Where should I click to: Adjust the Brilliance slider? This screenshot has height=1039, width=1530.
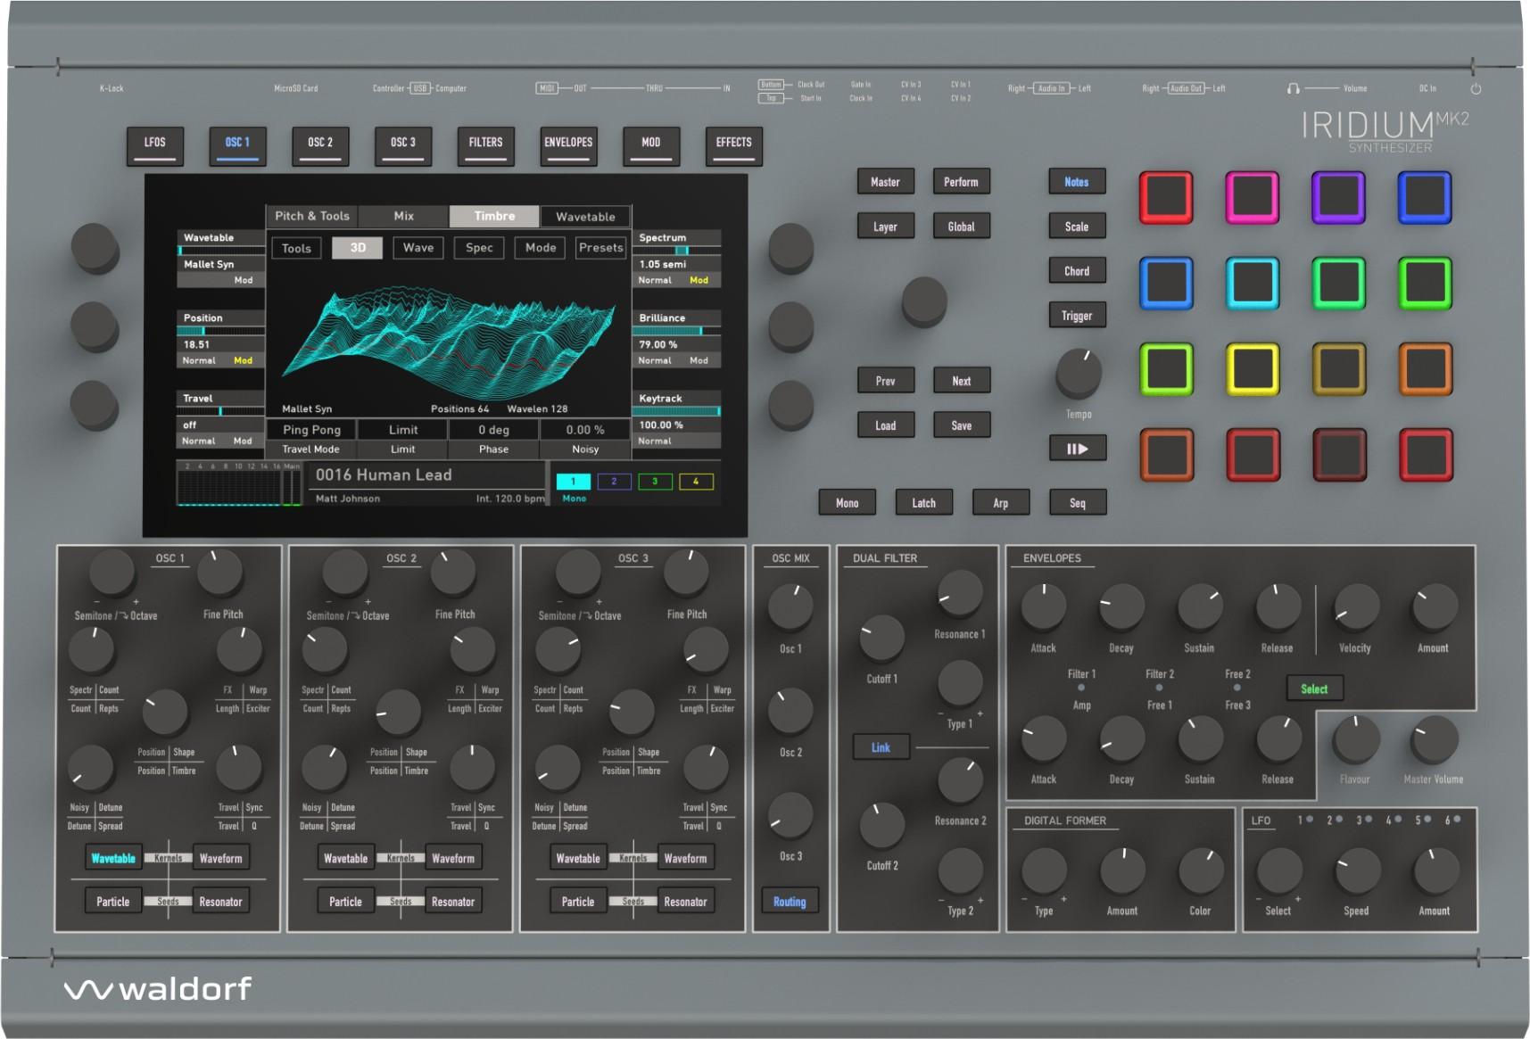[678, 328]
